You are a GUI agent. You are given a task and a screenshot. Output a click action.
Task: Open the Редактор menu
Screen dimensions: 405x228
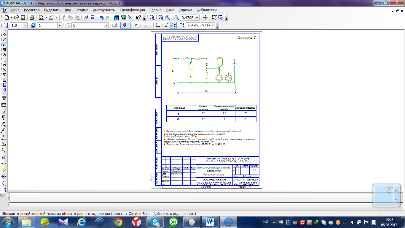coord(32,10)
